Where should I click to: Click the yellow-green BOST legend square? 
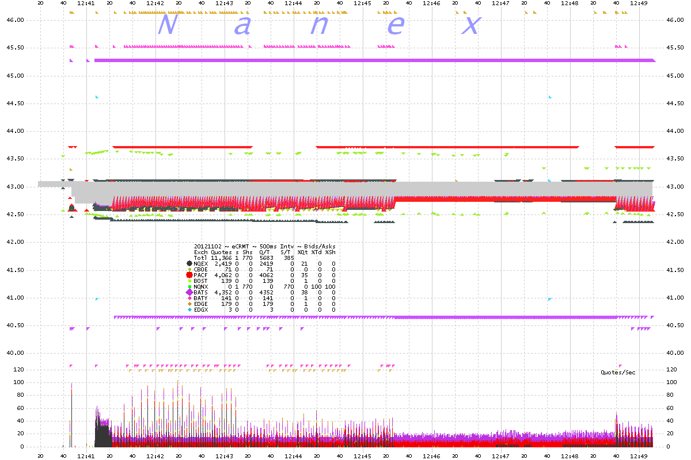tap(189, 281)
